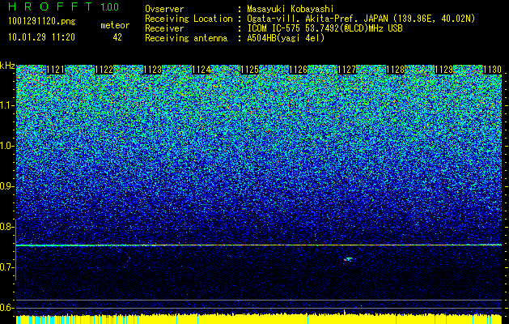Click the 0.6 frequency axis label
The width and height of the screenshot is (509, 324).
(x=7, y=308)
